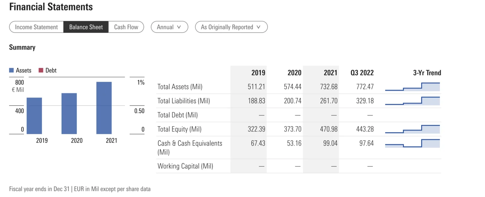Select the Balance Sheet tab

click(86, 27)
